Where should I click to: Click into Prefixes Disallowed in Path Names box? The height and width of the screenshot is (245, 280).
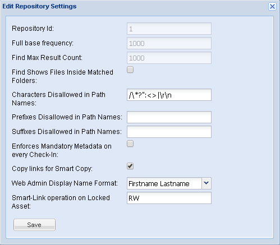tap(169, 117)
